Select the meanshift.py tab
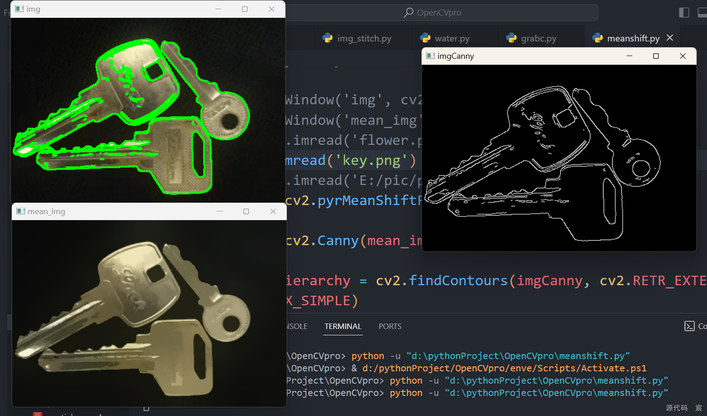707x416 pixels. click(633, 38)
